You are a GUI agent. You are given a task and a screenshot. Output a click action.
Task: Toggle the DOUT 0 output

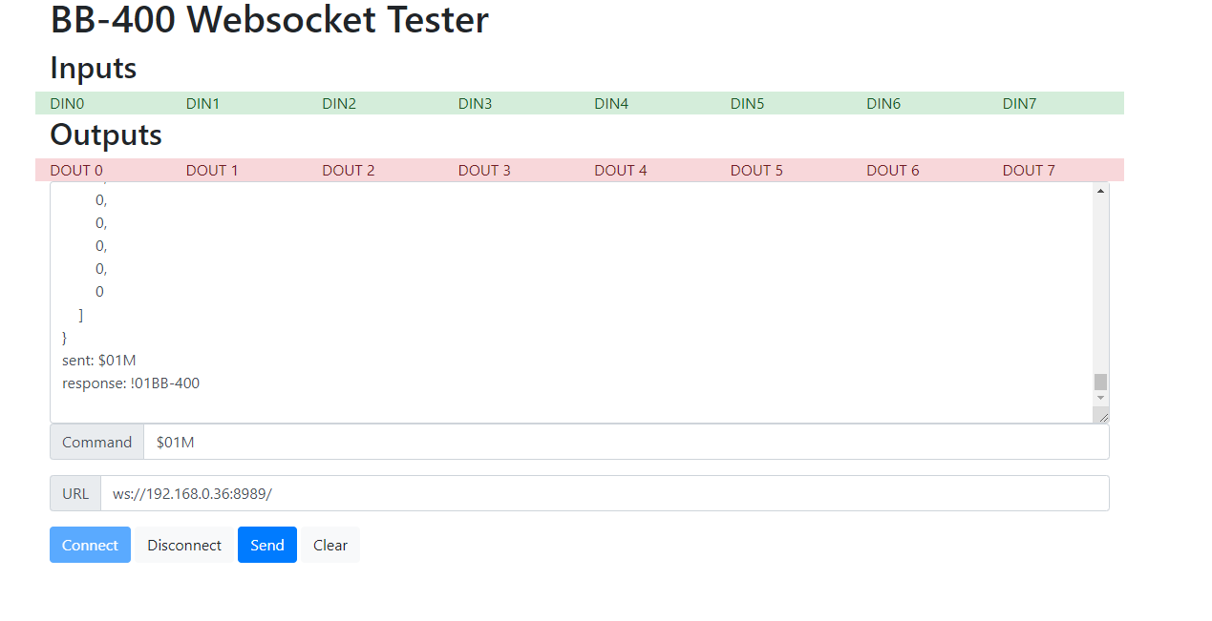click(x=76, y=170)
